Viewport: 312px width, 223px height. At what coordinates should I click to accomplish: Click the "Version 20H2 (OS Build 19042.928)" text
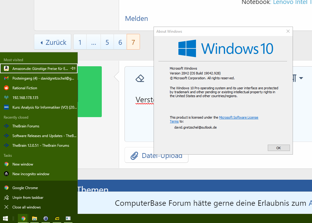(x=195, y=73)
